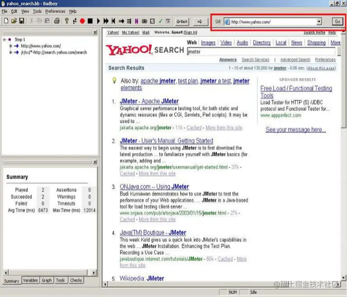Play the script with the single Play arrow
347x297 pixels.
[98, 21]
